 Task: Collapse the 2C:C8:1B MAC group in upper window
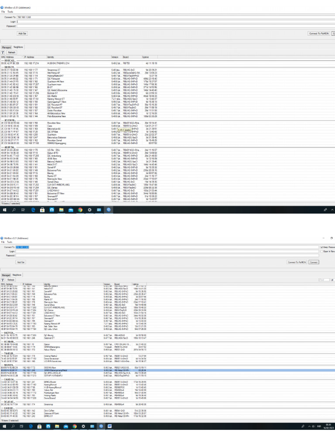point(8,120)
